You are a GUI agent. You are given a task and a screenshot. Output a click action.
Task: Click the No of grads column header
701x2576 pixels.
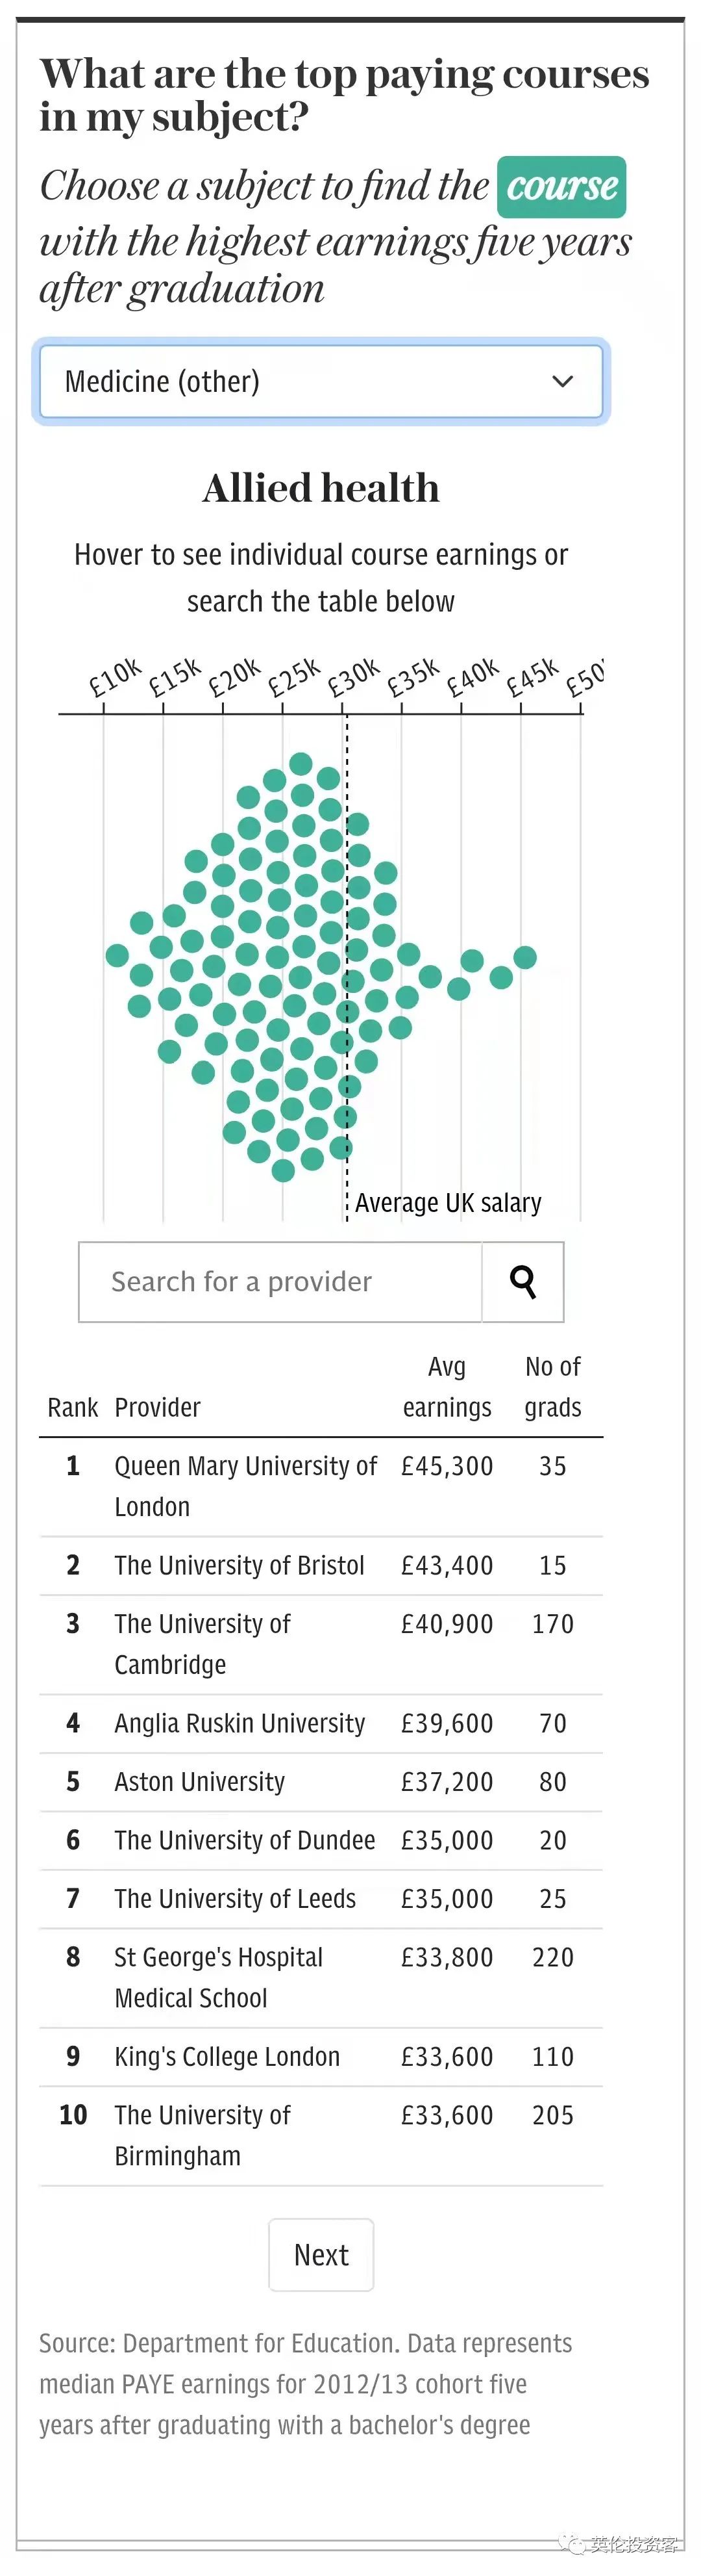pos(552,1386)
